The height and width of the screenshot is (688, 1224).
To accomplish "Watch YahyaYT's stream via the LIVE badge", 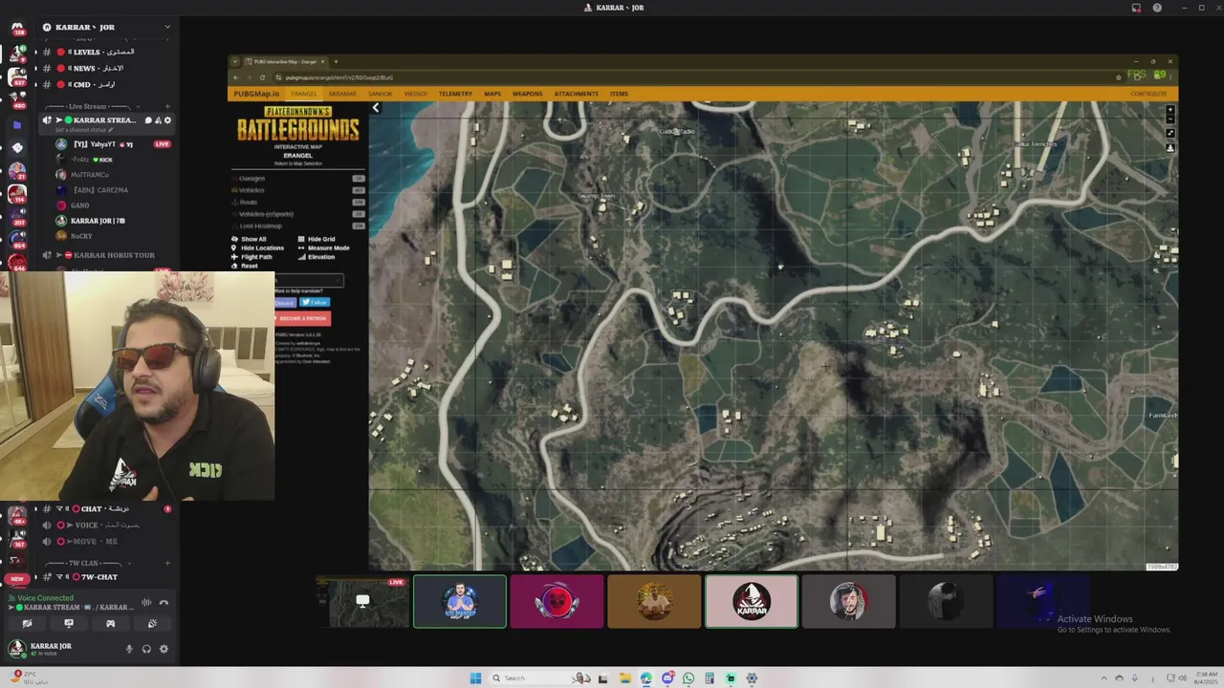I will [x=163, y=144].
